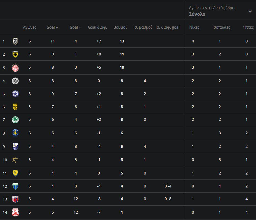Select the Olympiacos red crest
Screen dimensions: 256x220
pos(15,68)
